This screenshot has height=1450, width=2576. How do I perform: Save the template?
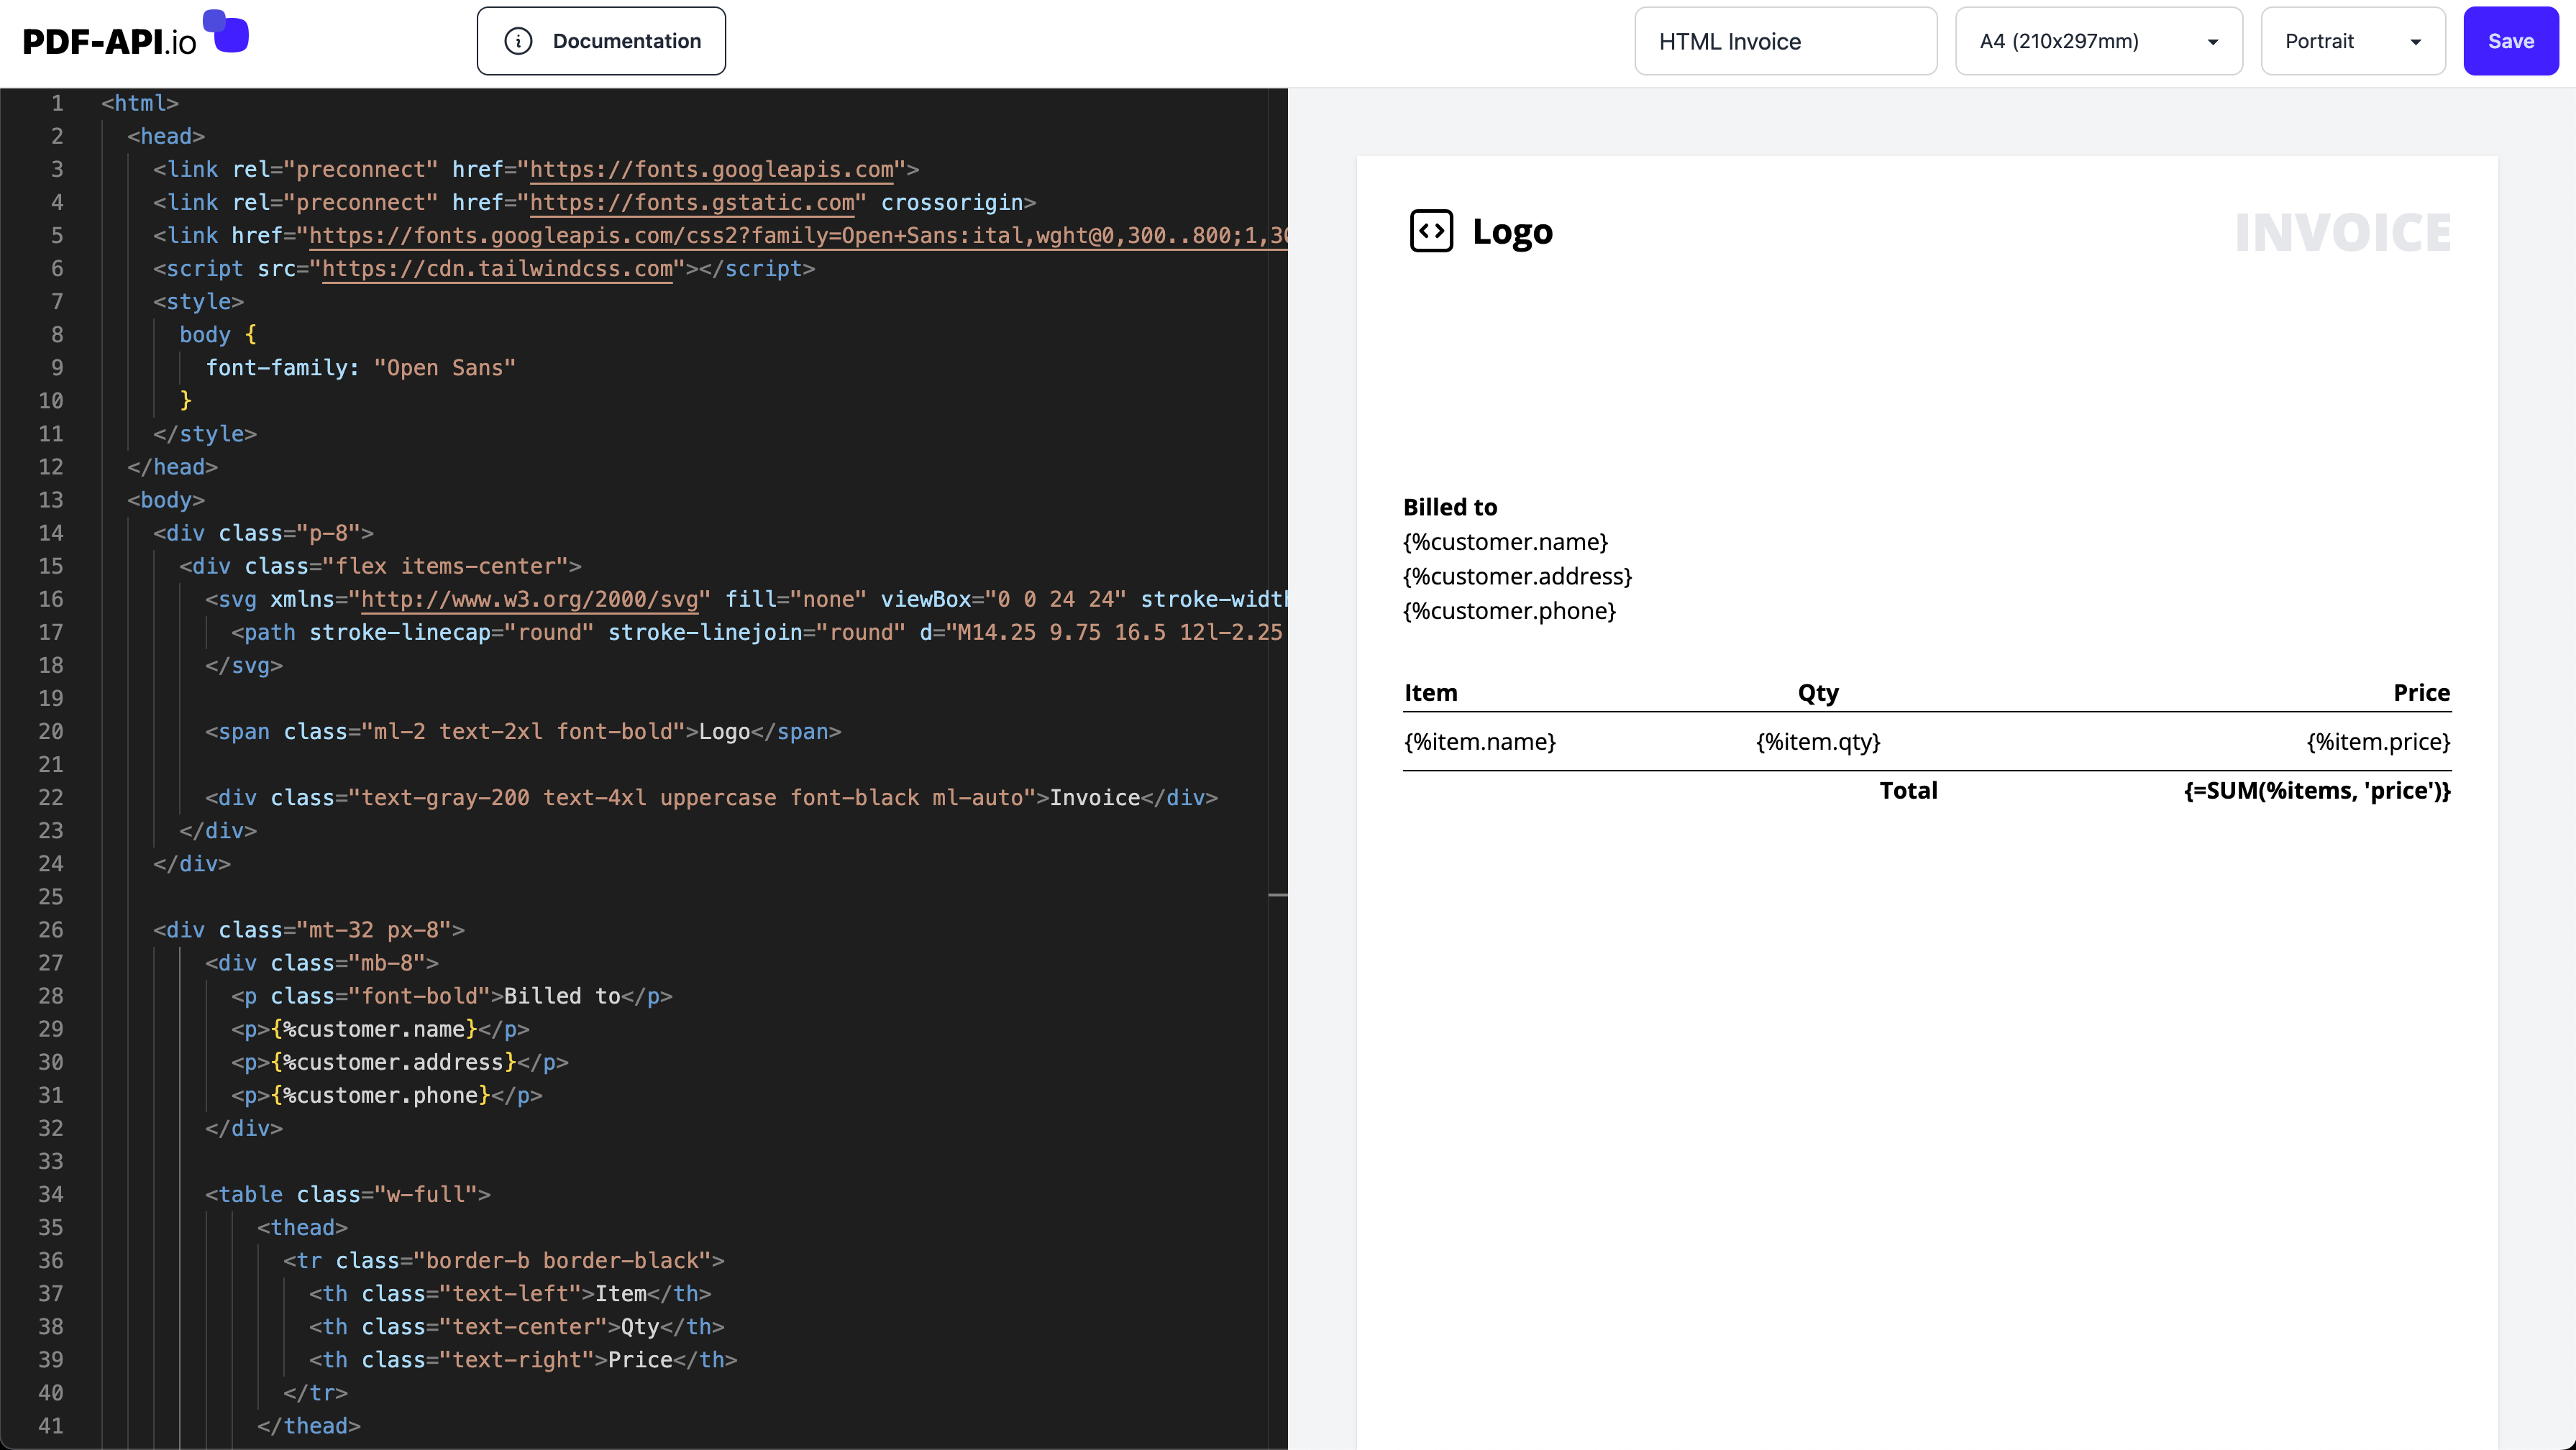(2511, 41)
